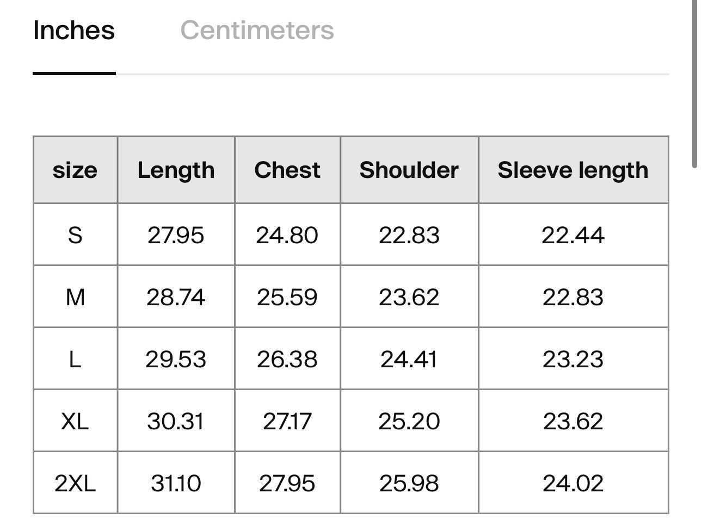Click the 24.80 chest value for size S
The image size is (702, 524).
tap(287, 235)
